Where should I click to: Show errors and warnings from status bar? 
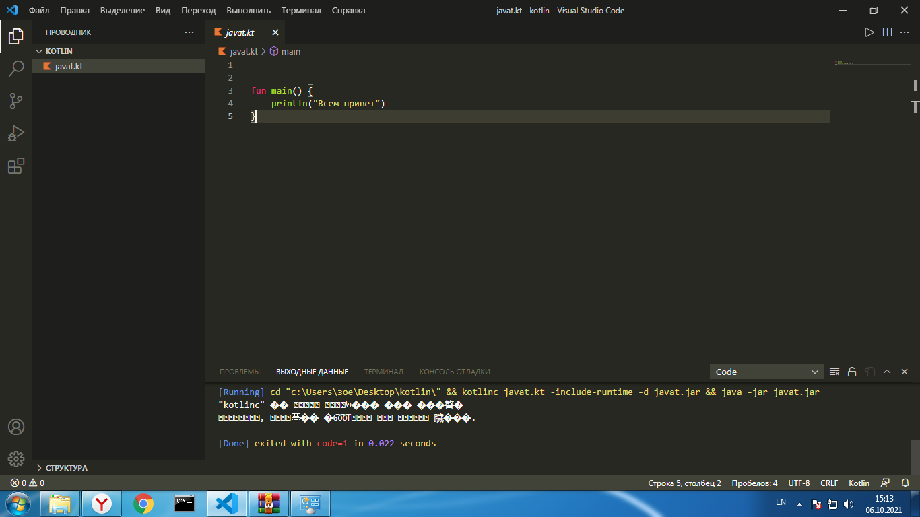(27, 483)
